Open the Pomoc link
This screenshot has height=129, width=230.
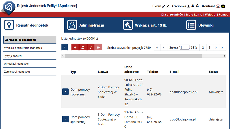coord(223,15)
